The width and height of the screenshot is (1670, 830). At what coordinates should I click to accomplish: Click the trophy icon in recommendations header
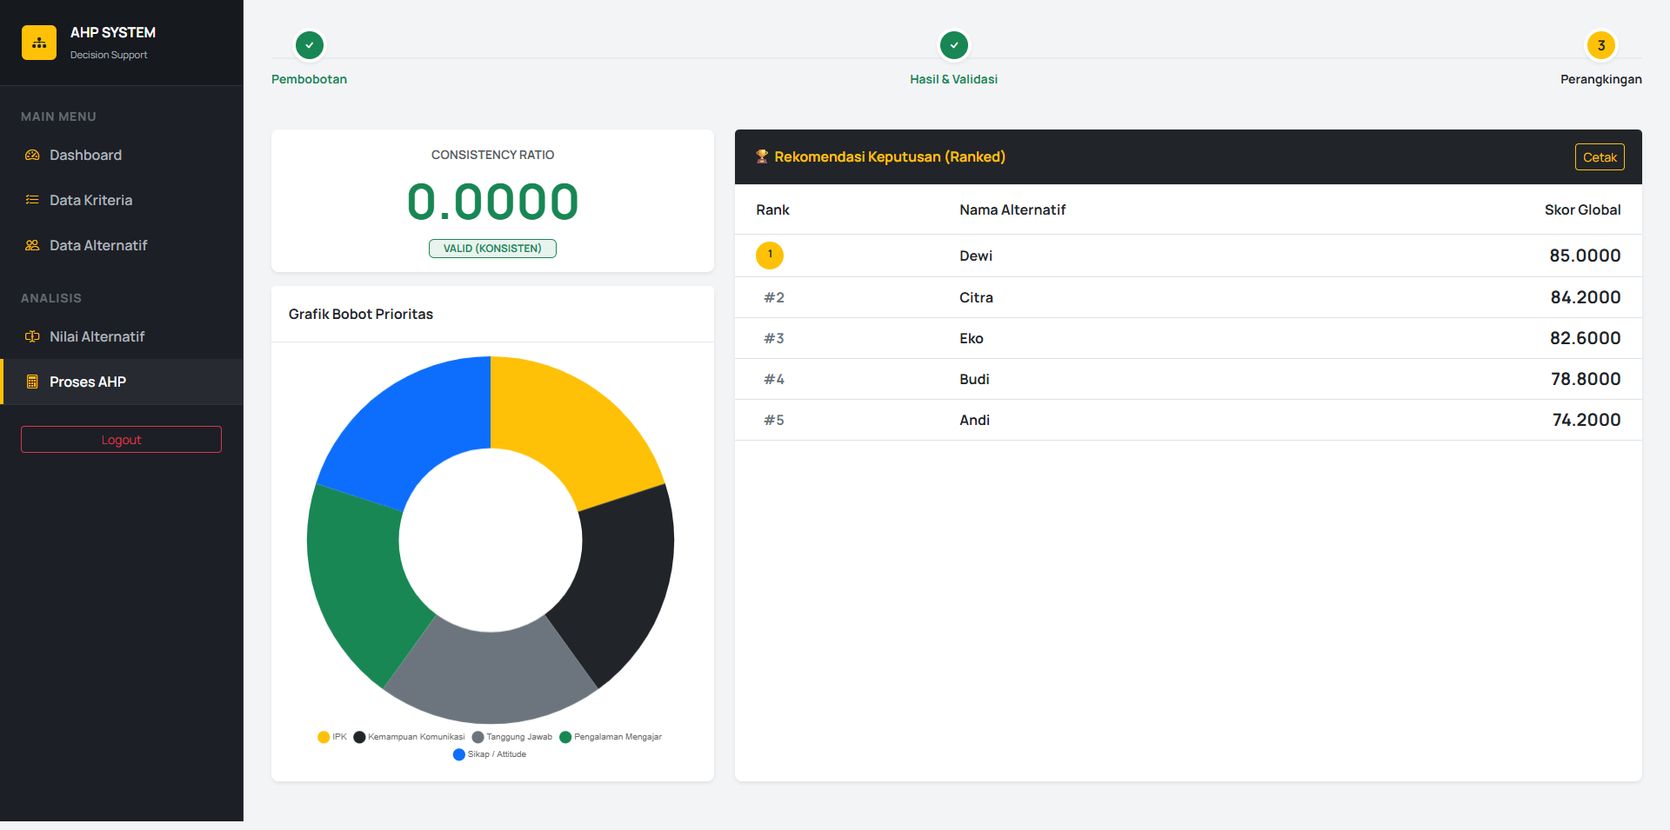click(762, 156)
